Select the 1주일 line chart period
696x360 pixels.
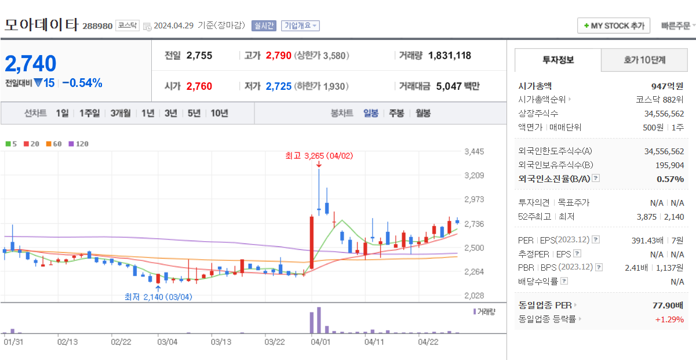click(x=89, y=113)
